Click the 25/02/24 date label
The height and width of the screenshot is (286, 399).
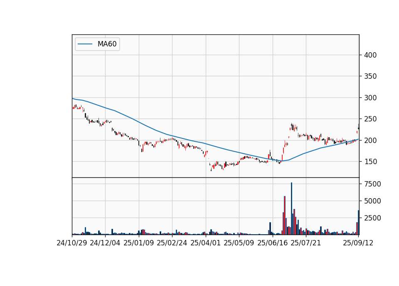click(x=172, y=243)
